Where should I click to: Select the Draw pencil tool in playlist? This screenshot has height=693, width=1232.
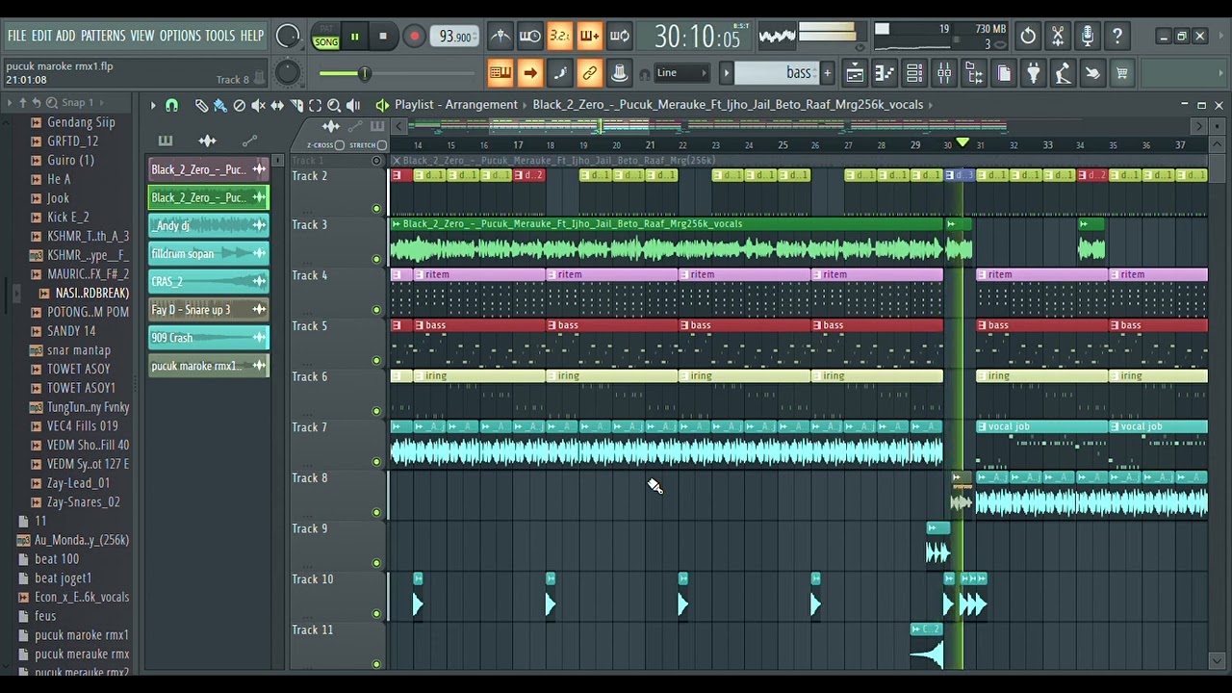[x=201, y=105]
